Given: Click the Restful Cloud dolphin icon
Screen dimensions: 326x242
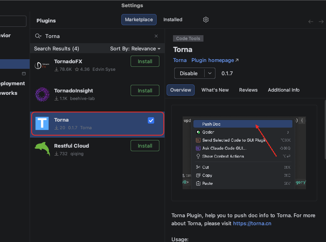Looking at the screenshot, I should pos(42,150).
